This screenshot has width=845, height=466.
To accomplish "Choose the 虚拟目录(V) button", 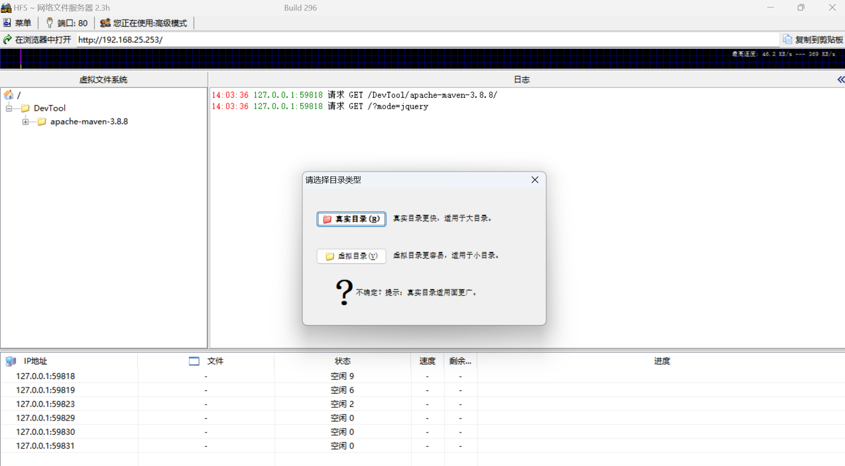I will pyautogui.click(x=351, y=256).
